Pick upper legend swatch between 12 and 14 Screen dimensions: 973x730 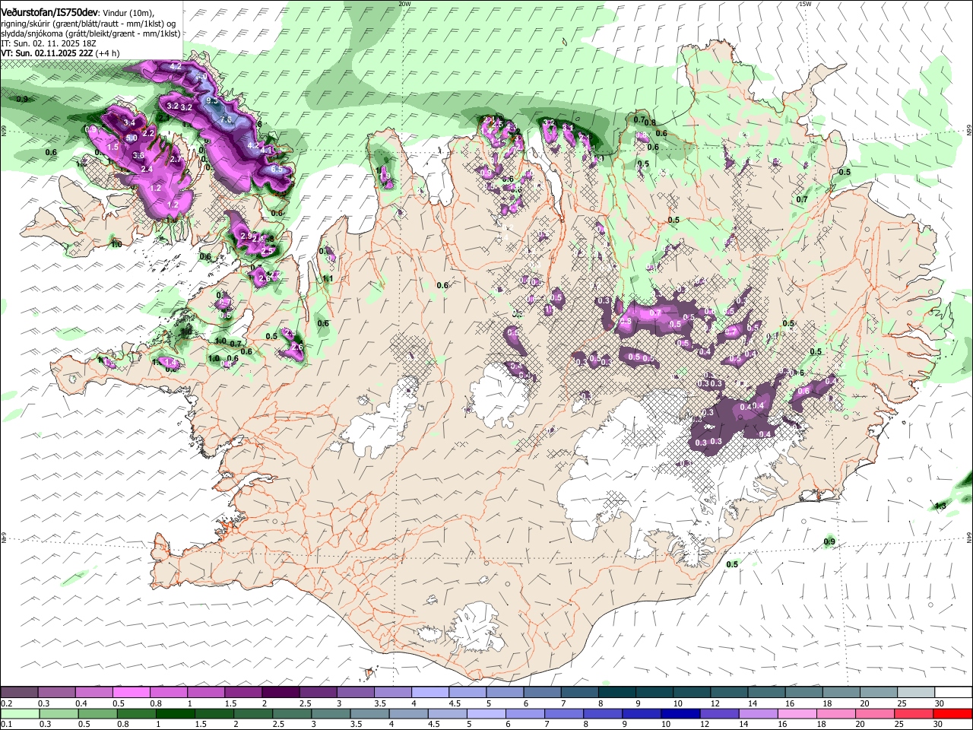click(x=730, y=693)
